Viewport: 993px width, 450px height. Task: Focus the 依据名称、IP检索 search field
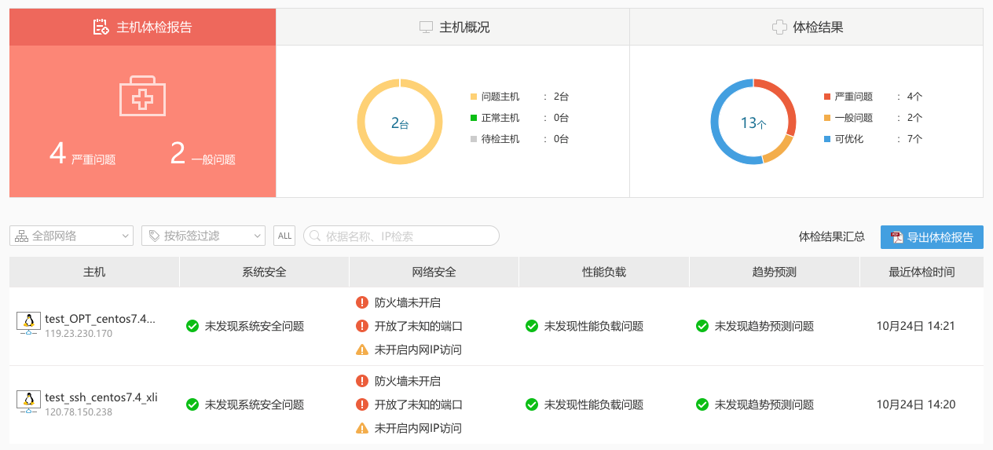coord(401,236)
